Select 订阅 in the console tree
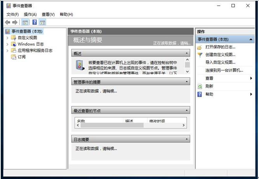Image resolution: width=259 pixels, height=179 pixels. click(22, 57)
